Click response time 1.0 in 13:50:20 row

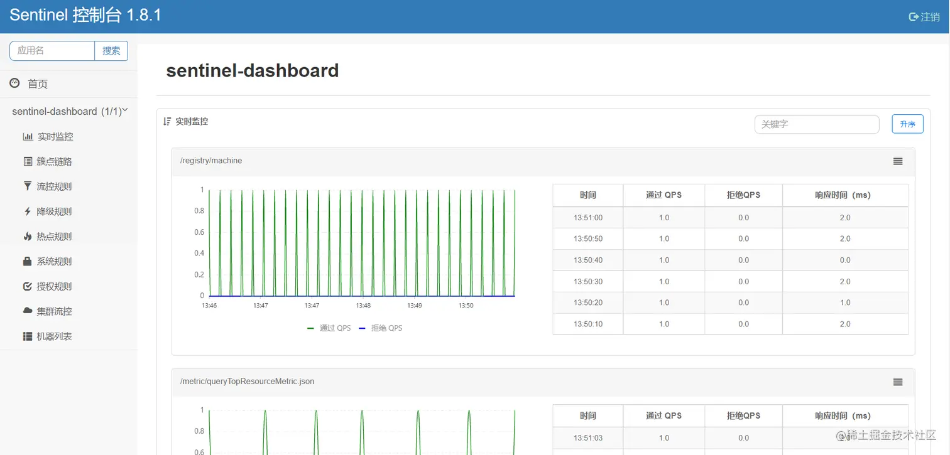coord(845,302)
